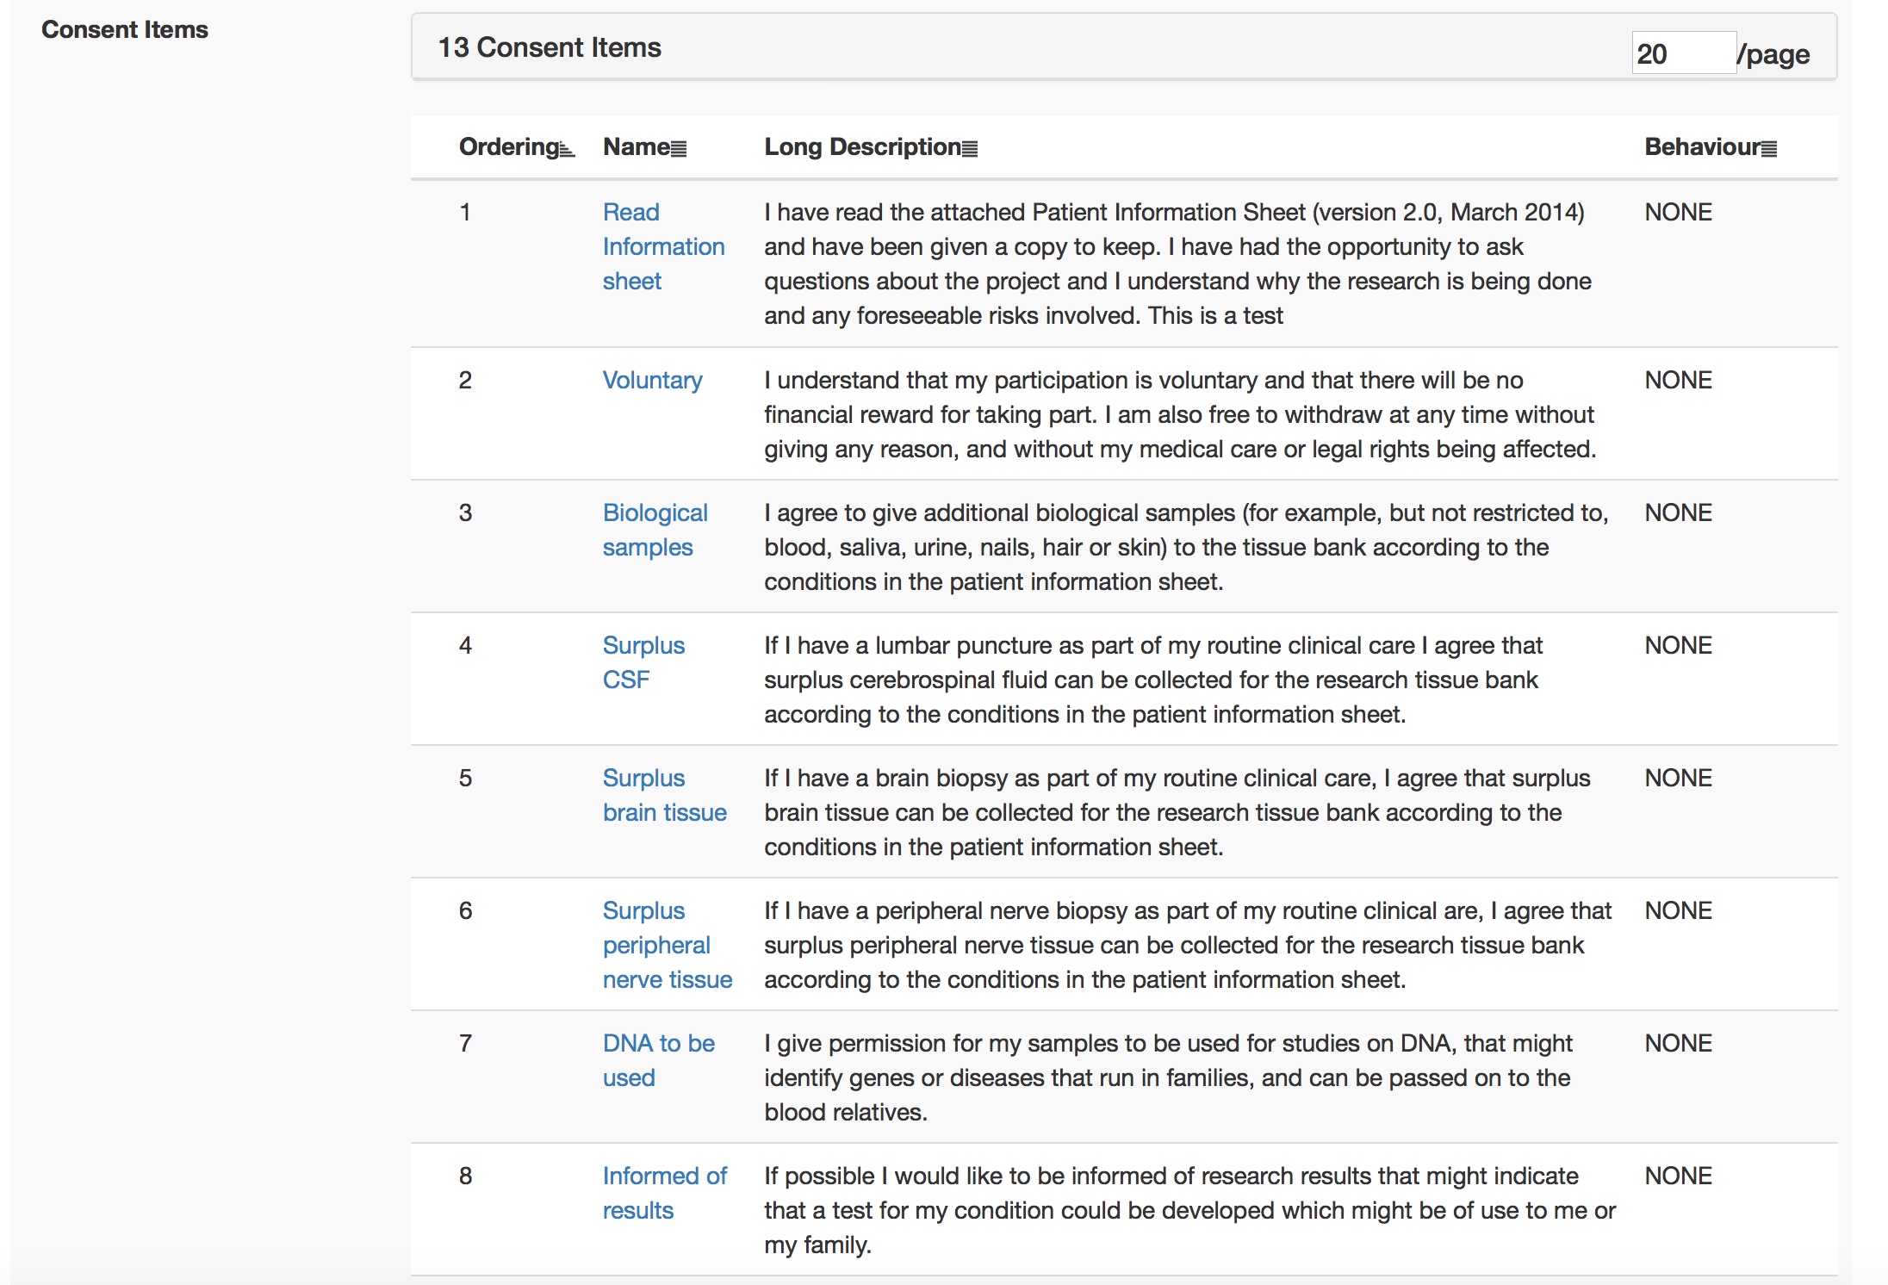Open the Surplus brain tissue item
This screenshot has height=1285, width=1888.
[664, 795]
